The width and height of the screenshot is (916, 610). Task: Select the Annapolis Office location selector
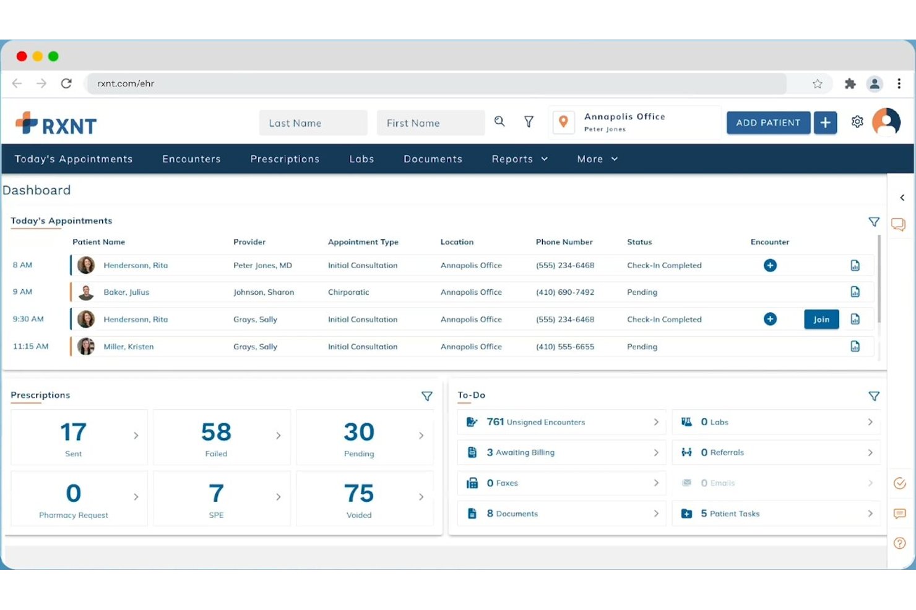[636, 122]
